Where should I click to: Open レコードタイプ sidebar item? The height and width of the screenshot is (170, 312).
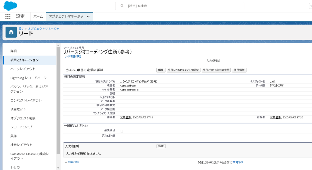(x=21, y=127)
